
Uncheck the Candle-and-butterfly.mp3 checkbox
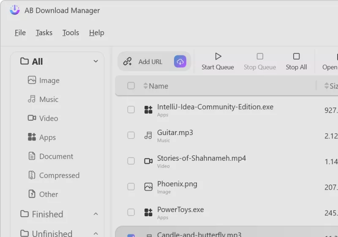click(131, 235)
